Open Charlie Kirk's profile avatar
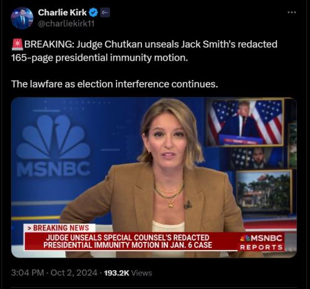 tap(22, 18)
